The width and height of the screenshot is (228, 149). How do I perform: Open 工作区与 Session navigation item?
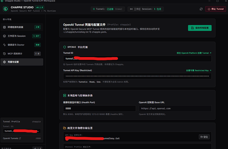coord(22,36)
